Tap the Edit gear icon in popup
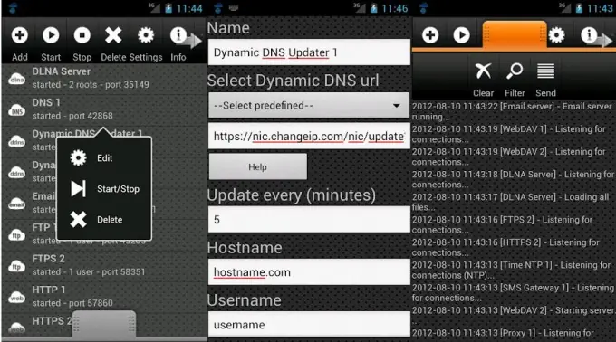This screenshot has width=616, height=342. [x=78, y=157]
